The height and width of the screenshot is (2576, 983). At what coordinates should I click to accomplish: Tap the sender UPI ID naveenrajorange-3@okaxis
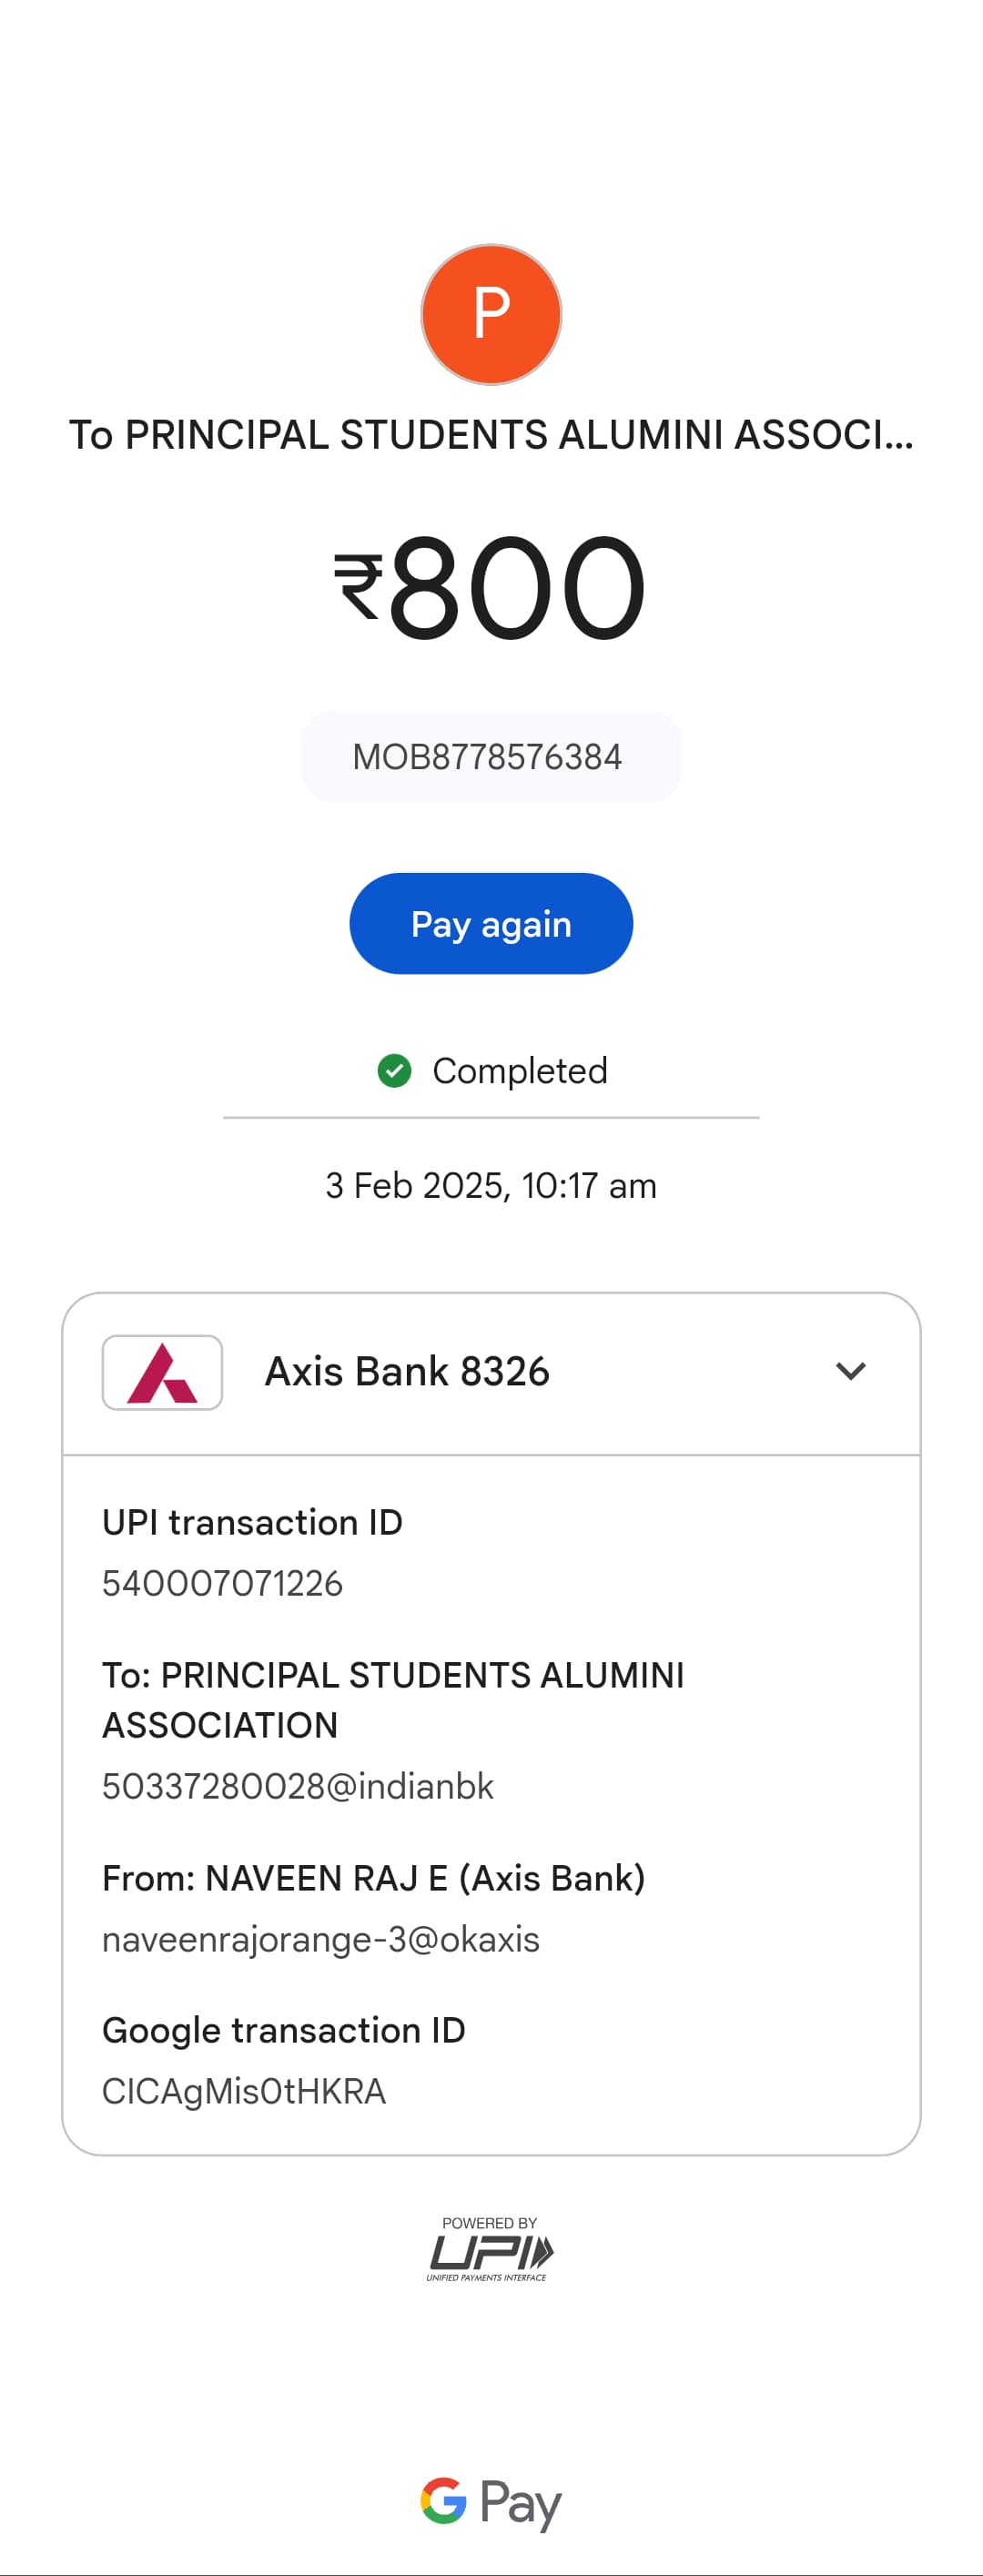[321, 1939]
